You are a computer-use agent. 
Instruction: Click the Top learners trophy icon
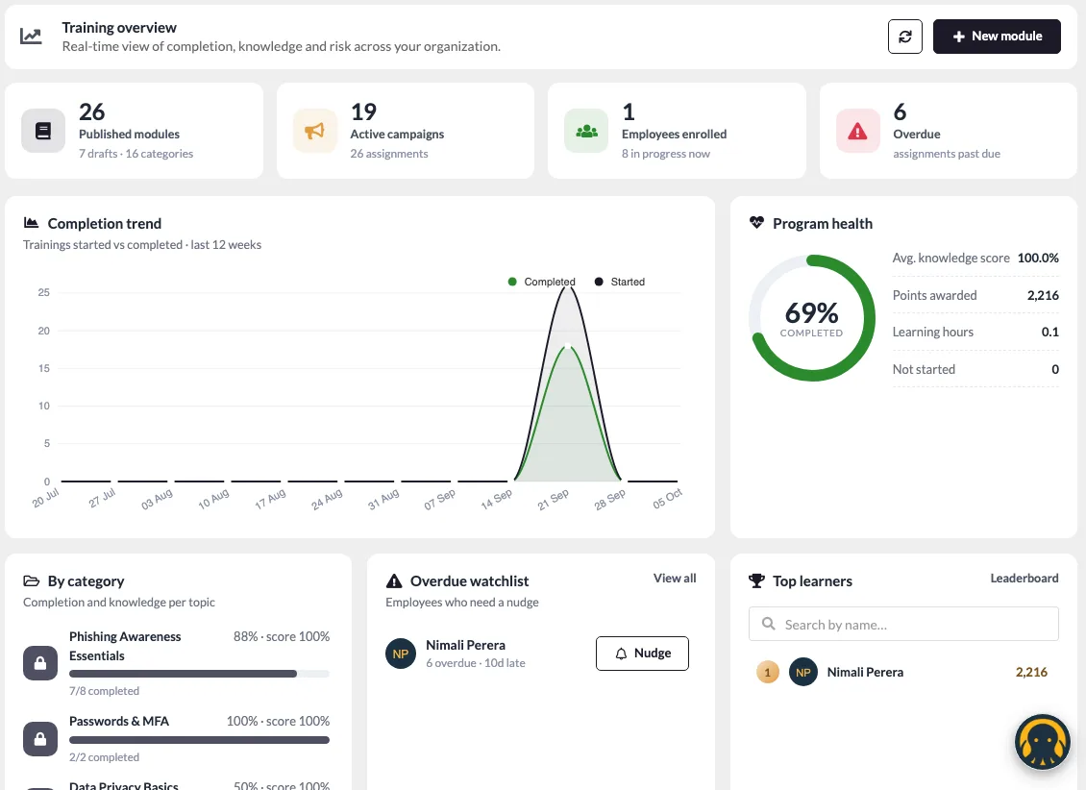click(x=756, y=580)
